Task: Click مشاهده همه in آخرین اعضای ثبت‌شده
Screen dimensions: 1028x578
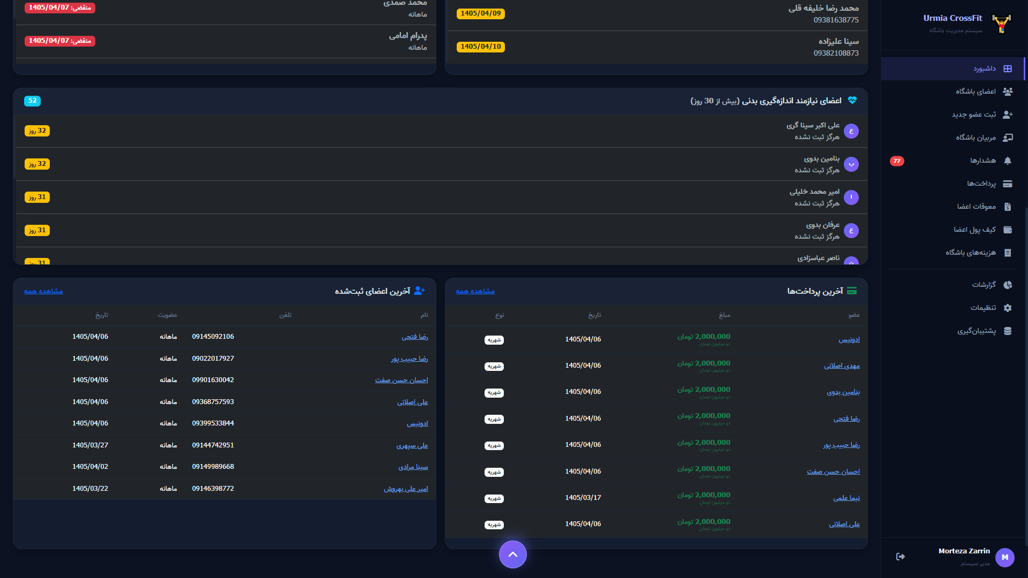Action: (43, 291)
